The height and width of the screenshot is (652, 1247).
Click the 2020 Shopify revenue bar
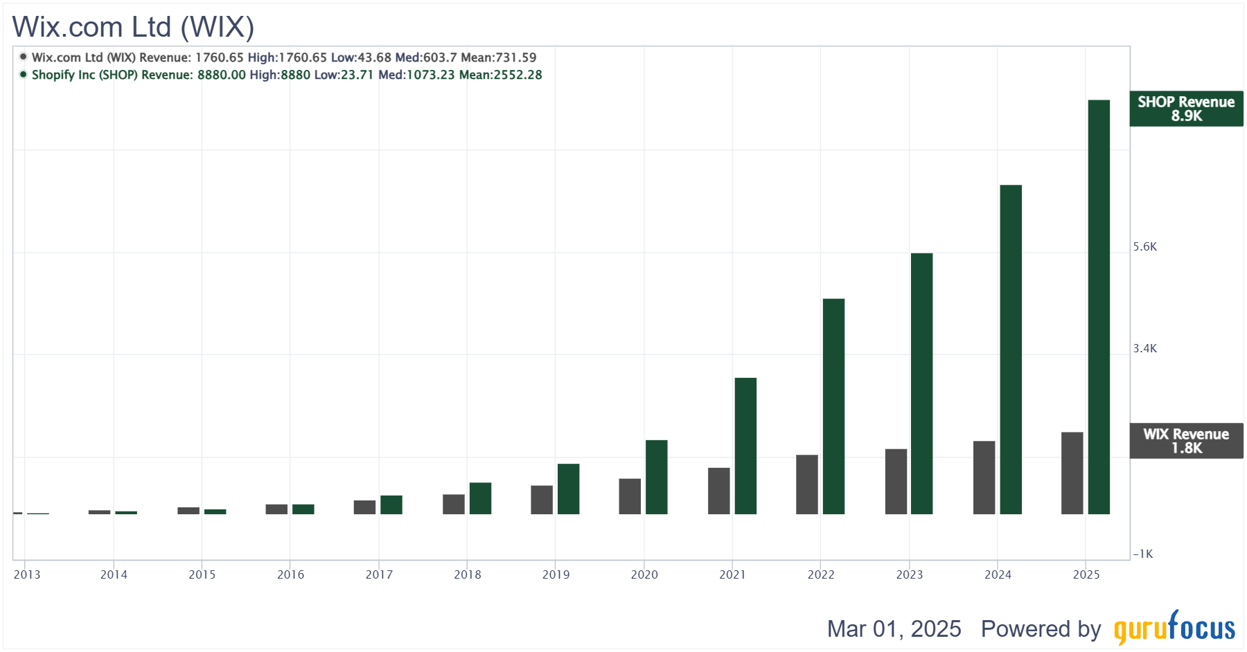tap(656, 477)
